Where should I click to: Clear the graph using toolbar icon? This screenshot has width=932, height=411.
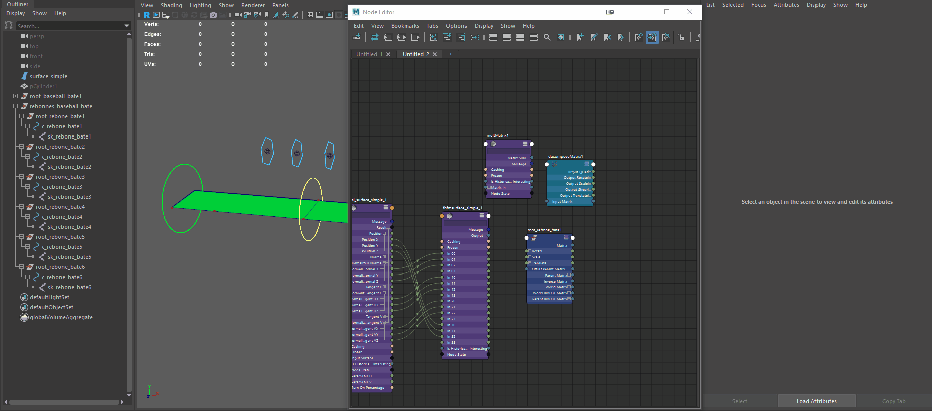click(x=434, y=37)
